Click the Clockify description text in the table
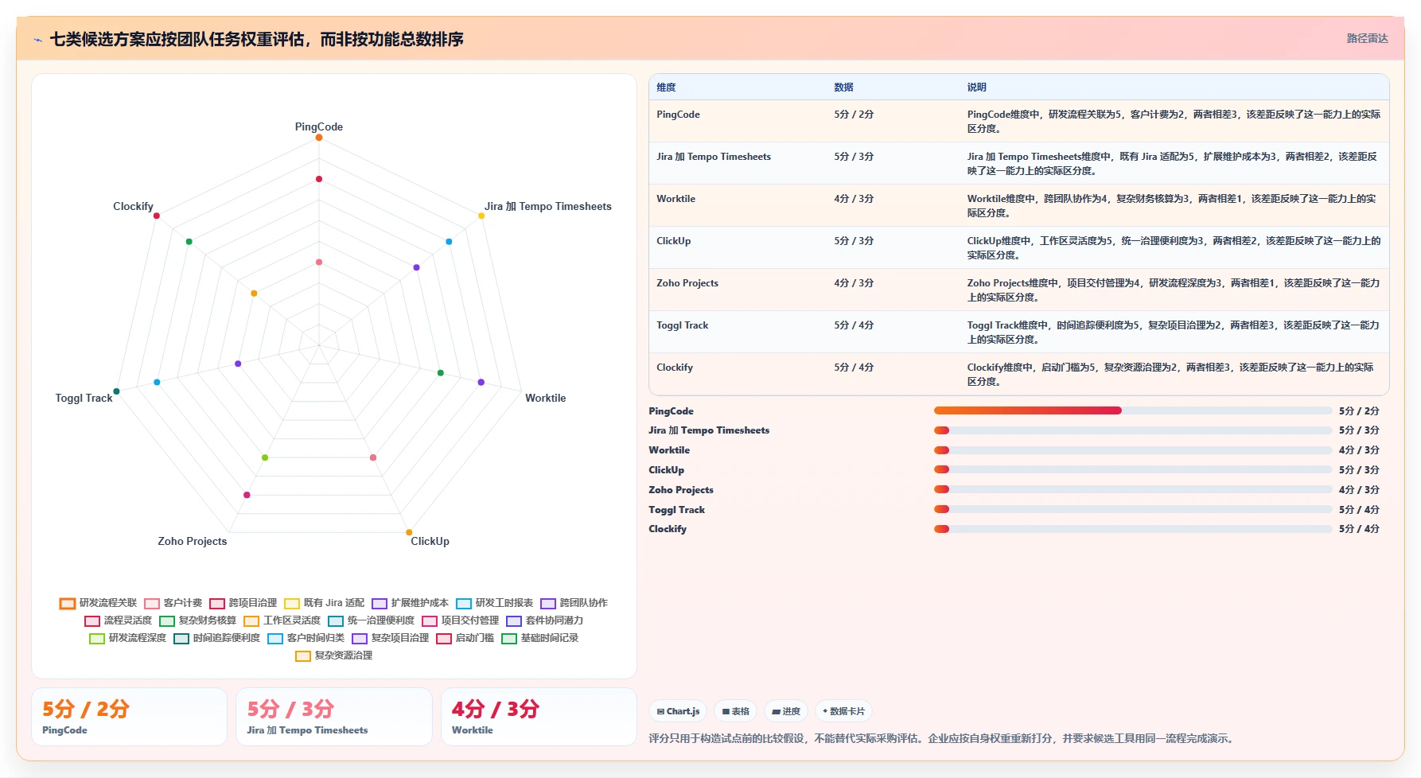The image size is (1421, 778). point(1170,375)
